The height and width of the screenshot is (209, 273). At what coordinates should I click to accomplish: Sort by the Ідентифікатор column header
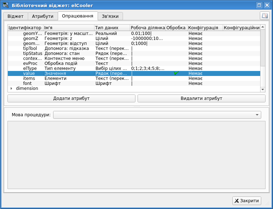[25, 27]
